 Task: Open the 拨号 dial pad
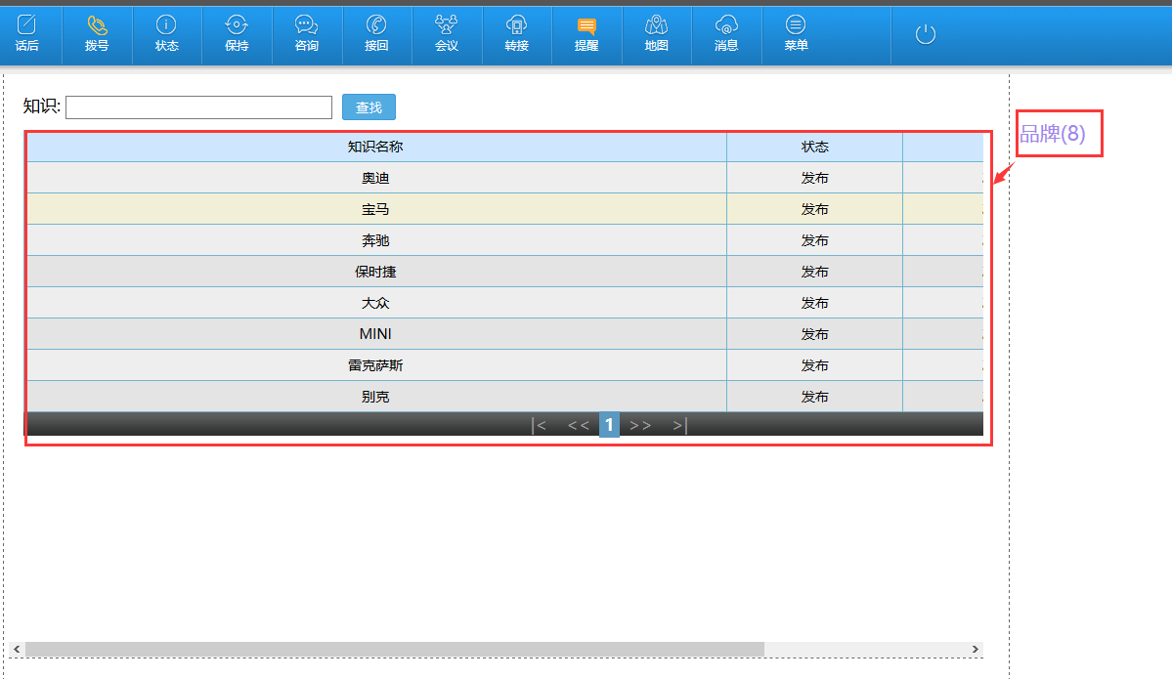point(97,34)
